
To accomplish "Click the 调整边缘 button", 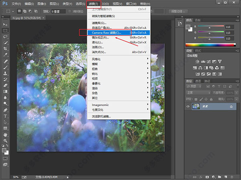I will click(x=178, y=11).
